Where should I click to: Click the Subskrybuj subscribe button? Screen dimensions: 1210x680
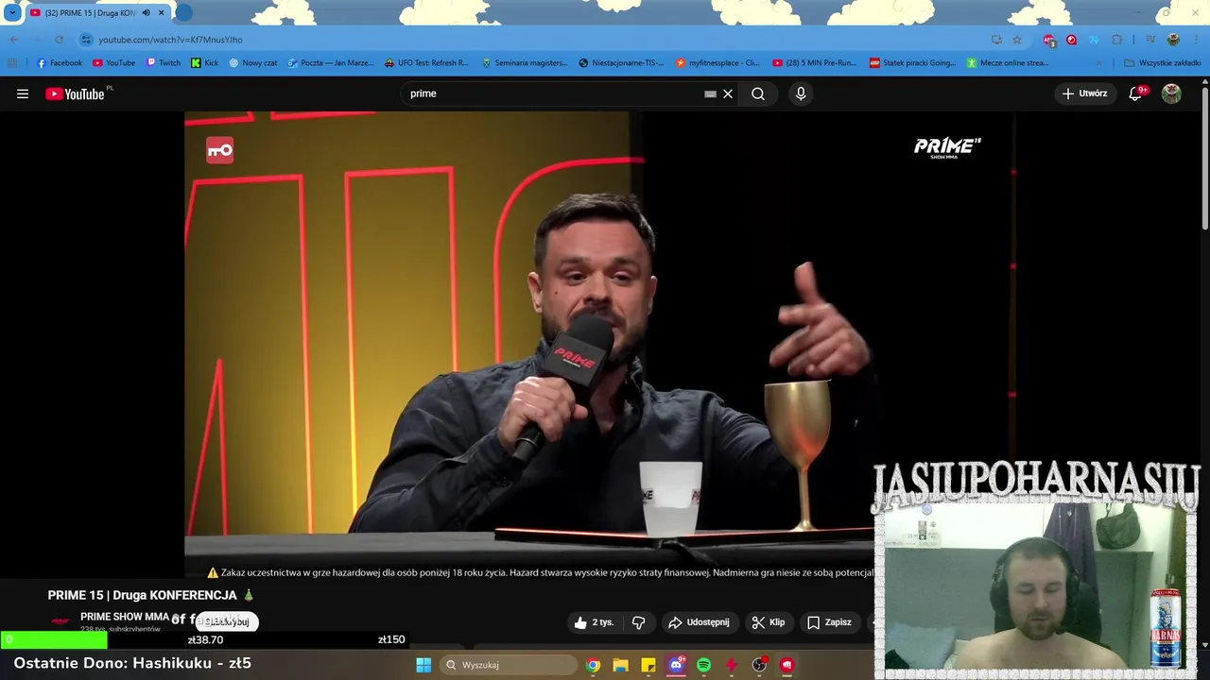click(226, 621)
